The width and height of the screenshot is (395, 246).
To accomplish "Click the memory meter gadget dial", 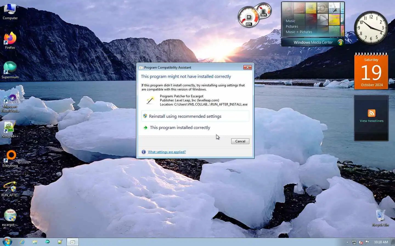I will 264,11.
